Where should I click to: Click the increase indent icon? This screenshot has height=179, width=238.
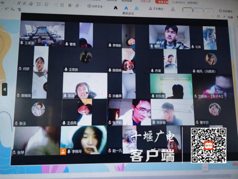[x=62, y=5]
